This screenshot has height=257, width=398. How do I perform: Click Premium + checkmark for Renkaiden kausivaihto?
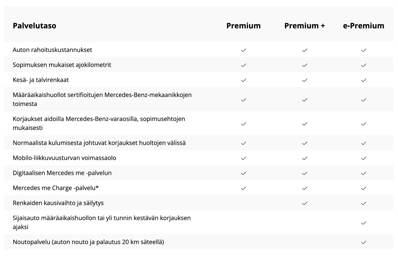[305, 203]
